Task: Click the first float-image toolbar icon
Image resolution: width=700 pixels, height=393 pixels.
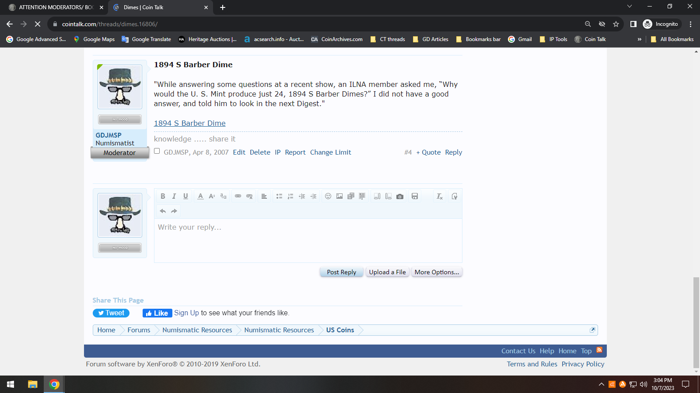Action: coord(377,196)
